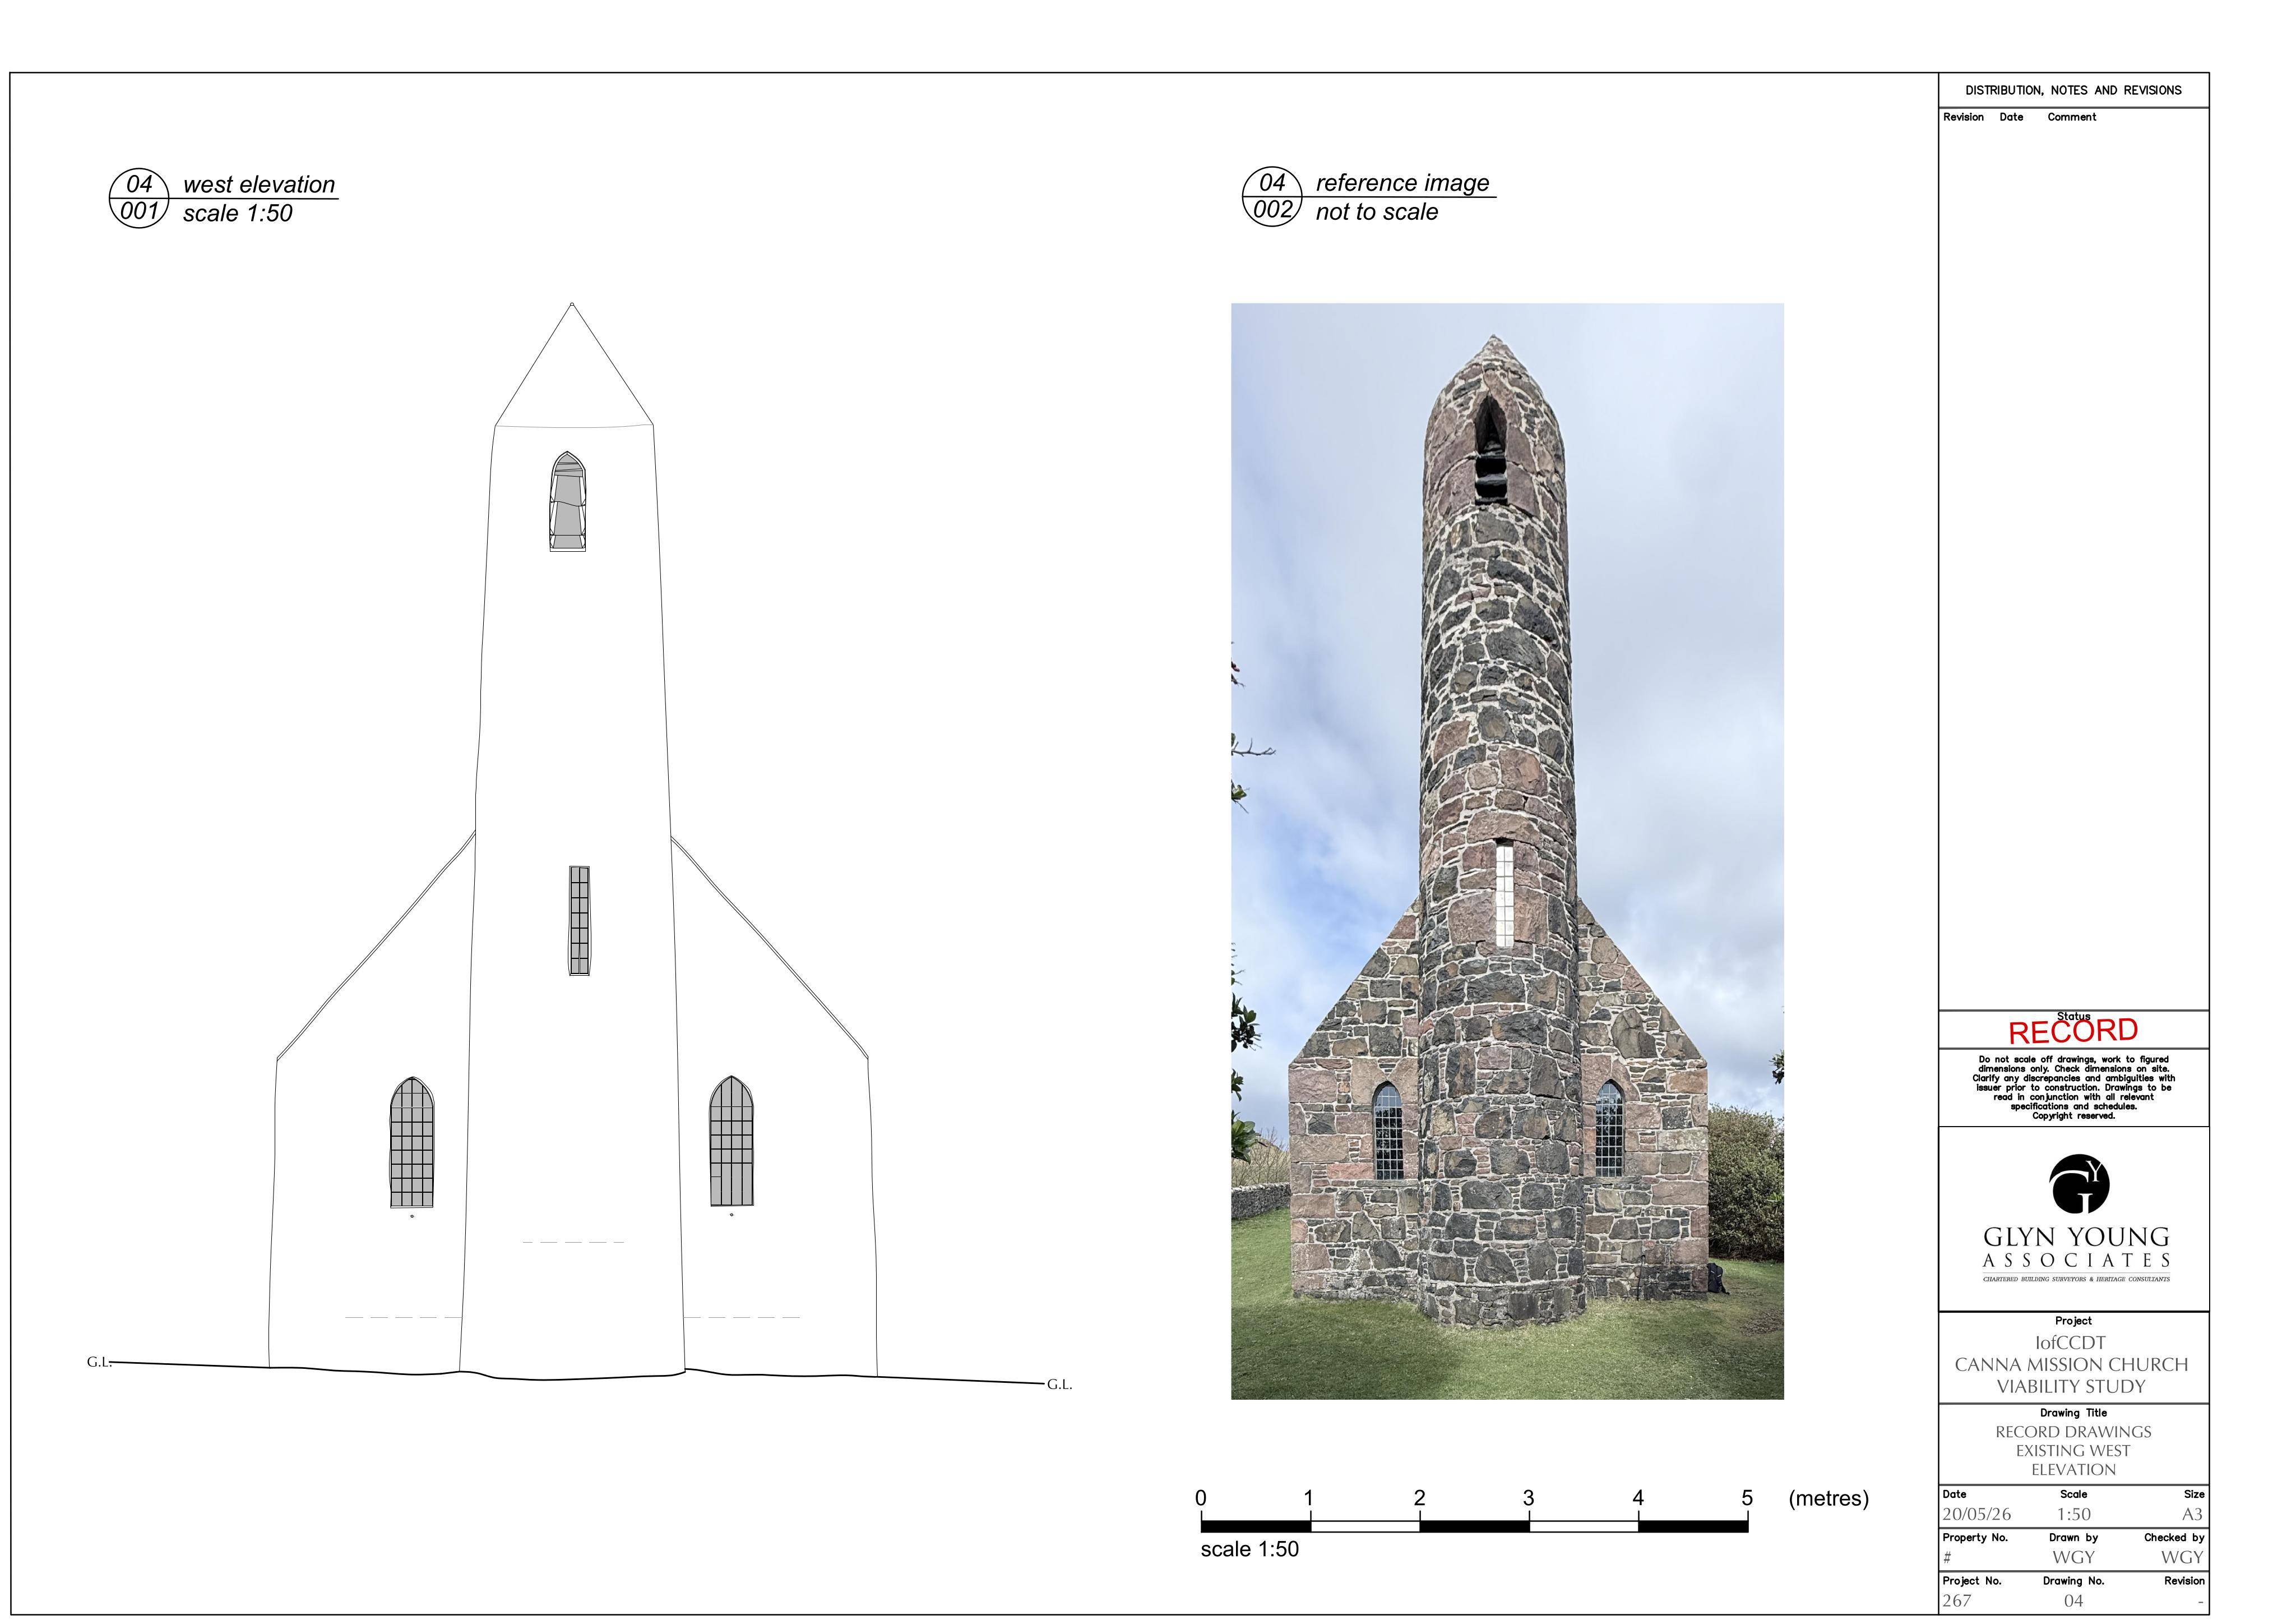Click the size value A3
This screenshot has width=2296, height=1624.
(x=2192, y=1514)
